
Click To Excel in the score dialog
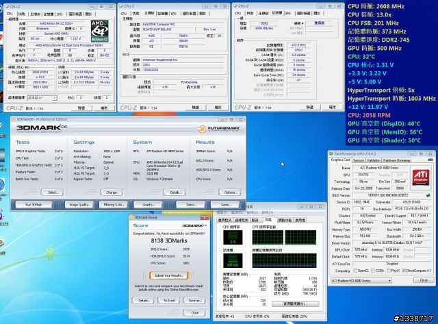click(169, 301)
